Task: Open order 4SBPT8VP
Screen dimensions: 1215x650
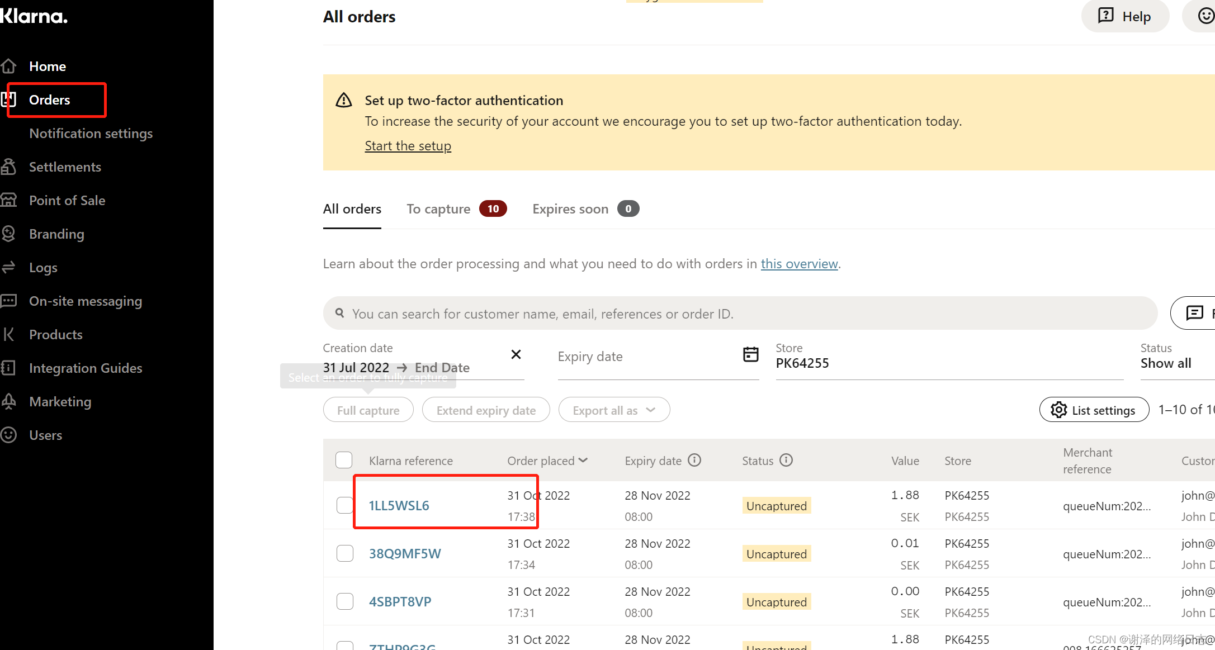Action: click(x=400, y=602)
